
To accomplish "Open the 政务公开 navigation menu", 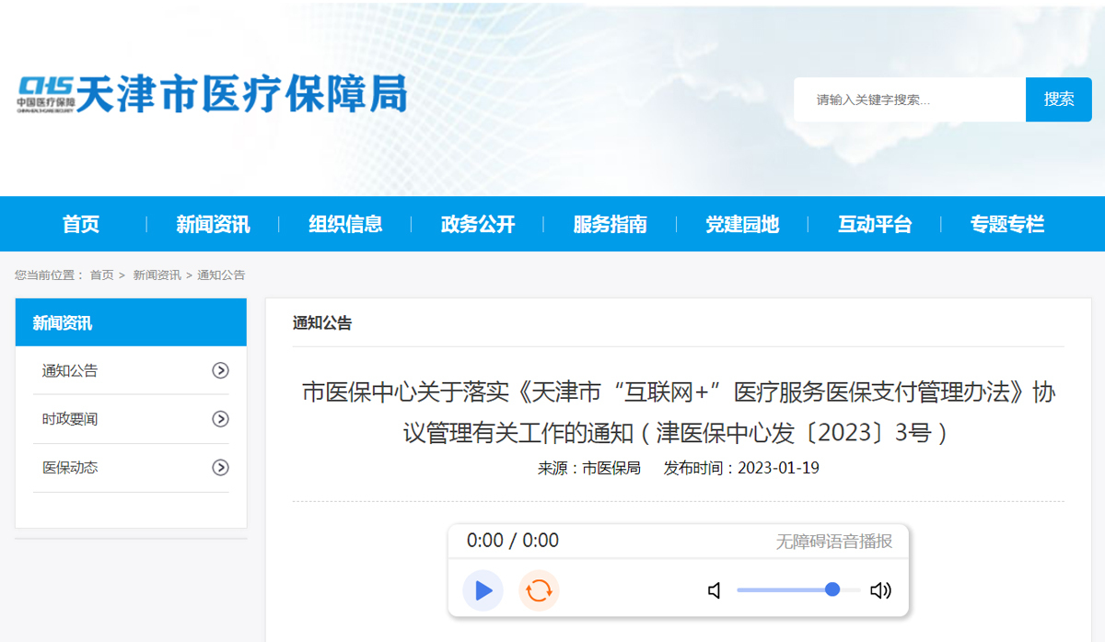I will [x=478, y=224].
